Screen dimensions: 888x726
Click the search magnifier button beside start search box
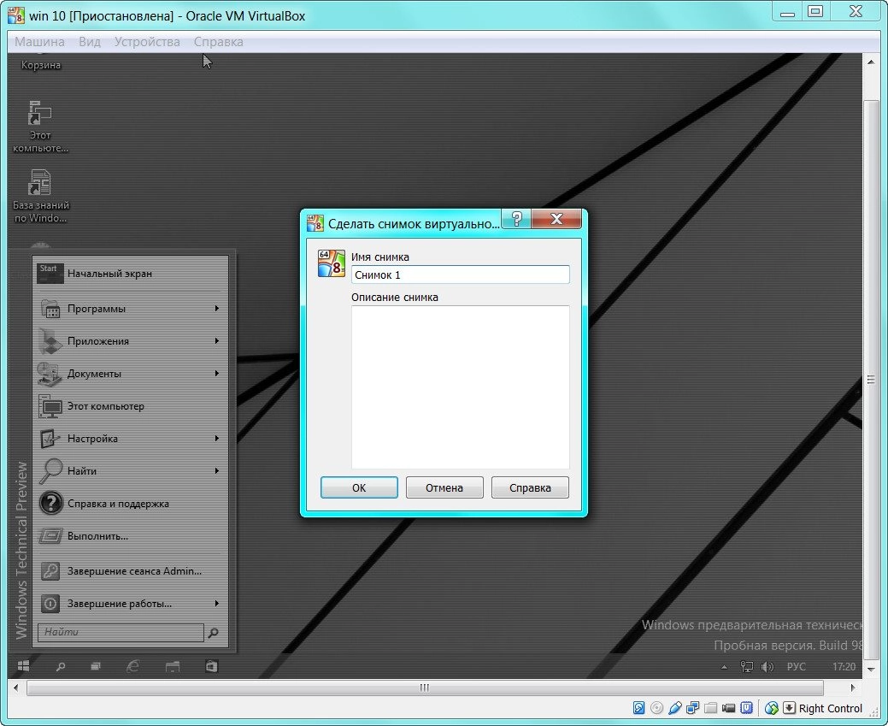[x=214, y=633]
